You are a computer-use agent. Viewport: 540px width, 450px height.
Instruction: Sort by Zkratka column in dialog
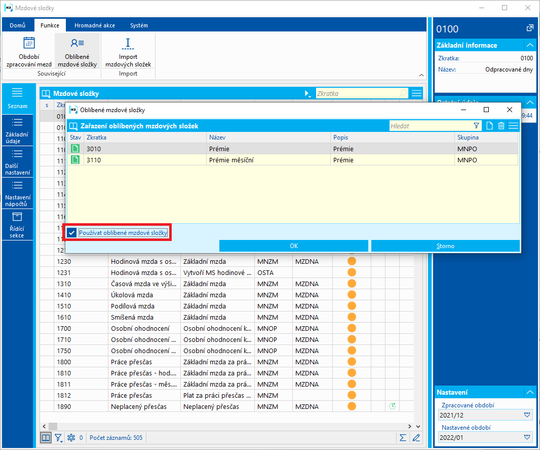click(x=145, y=137)
